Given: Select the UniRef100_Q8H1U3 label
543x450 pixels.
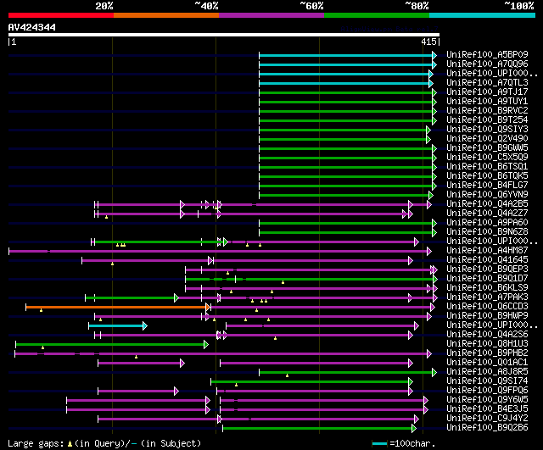Looking at the screenshot, I should pos(487,344).
